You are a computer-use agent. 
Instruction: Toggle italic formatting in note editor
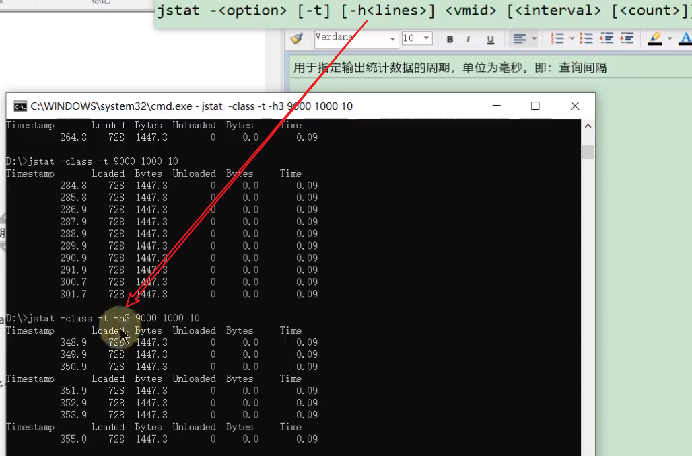pyautogui.click(x=469, y=39)
